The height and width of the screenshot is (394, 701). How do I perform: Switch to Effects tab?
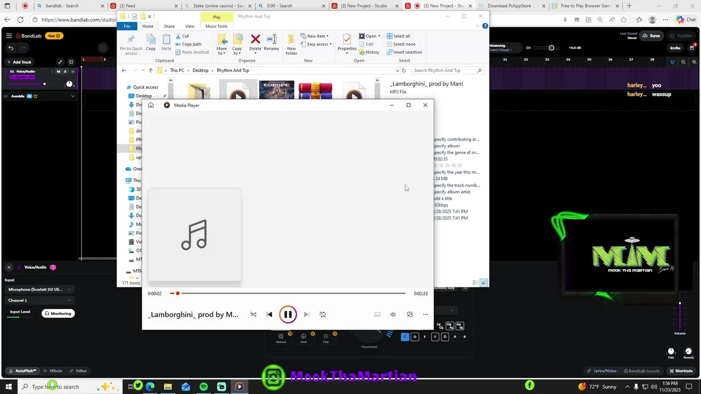tap(53, 371)
